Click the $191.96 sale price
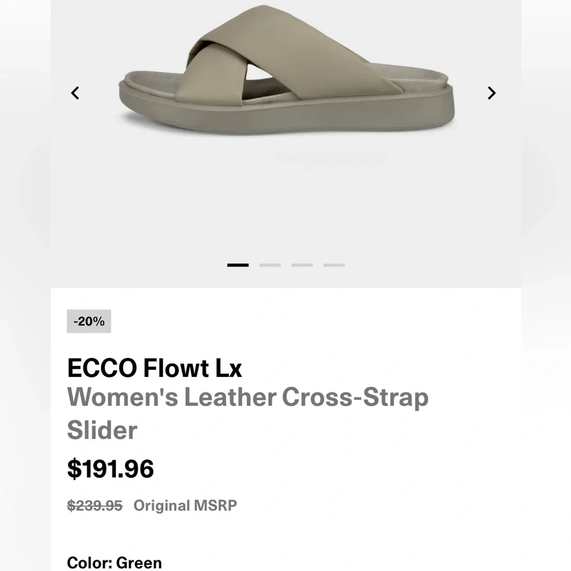The height and width of the screenshot is (571, 571). tap(111, 469)
